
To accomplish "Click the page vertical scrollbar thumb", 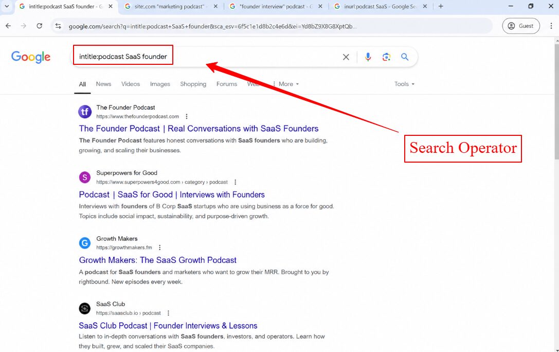I will (556, 101).
